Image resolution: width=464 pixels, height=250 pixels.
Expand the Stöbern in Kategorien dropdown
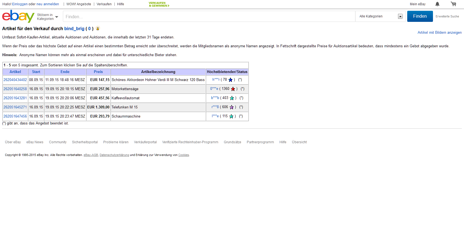point(48,17)
